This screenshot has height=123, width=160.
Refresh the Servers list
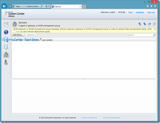coord(150,24)
